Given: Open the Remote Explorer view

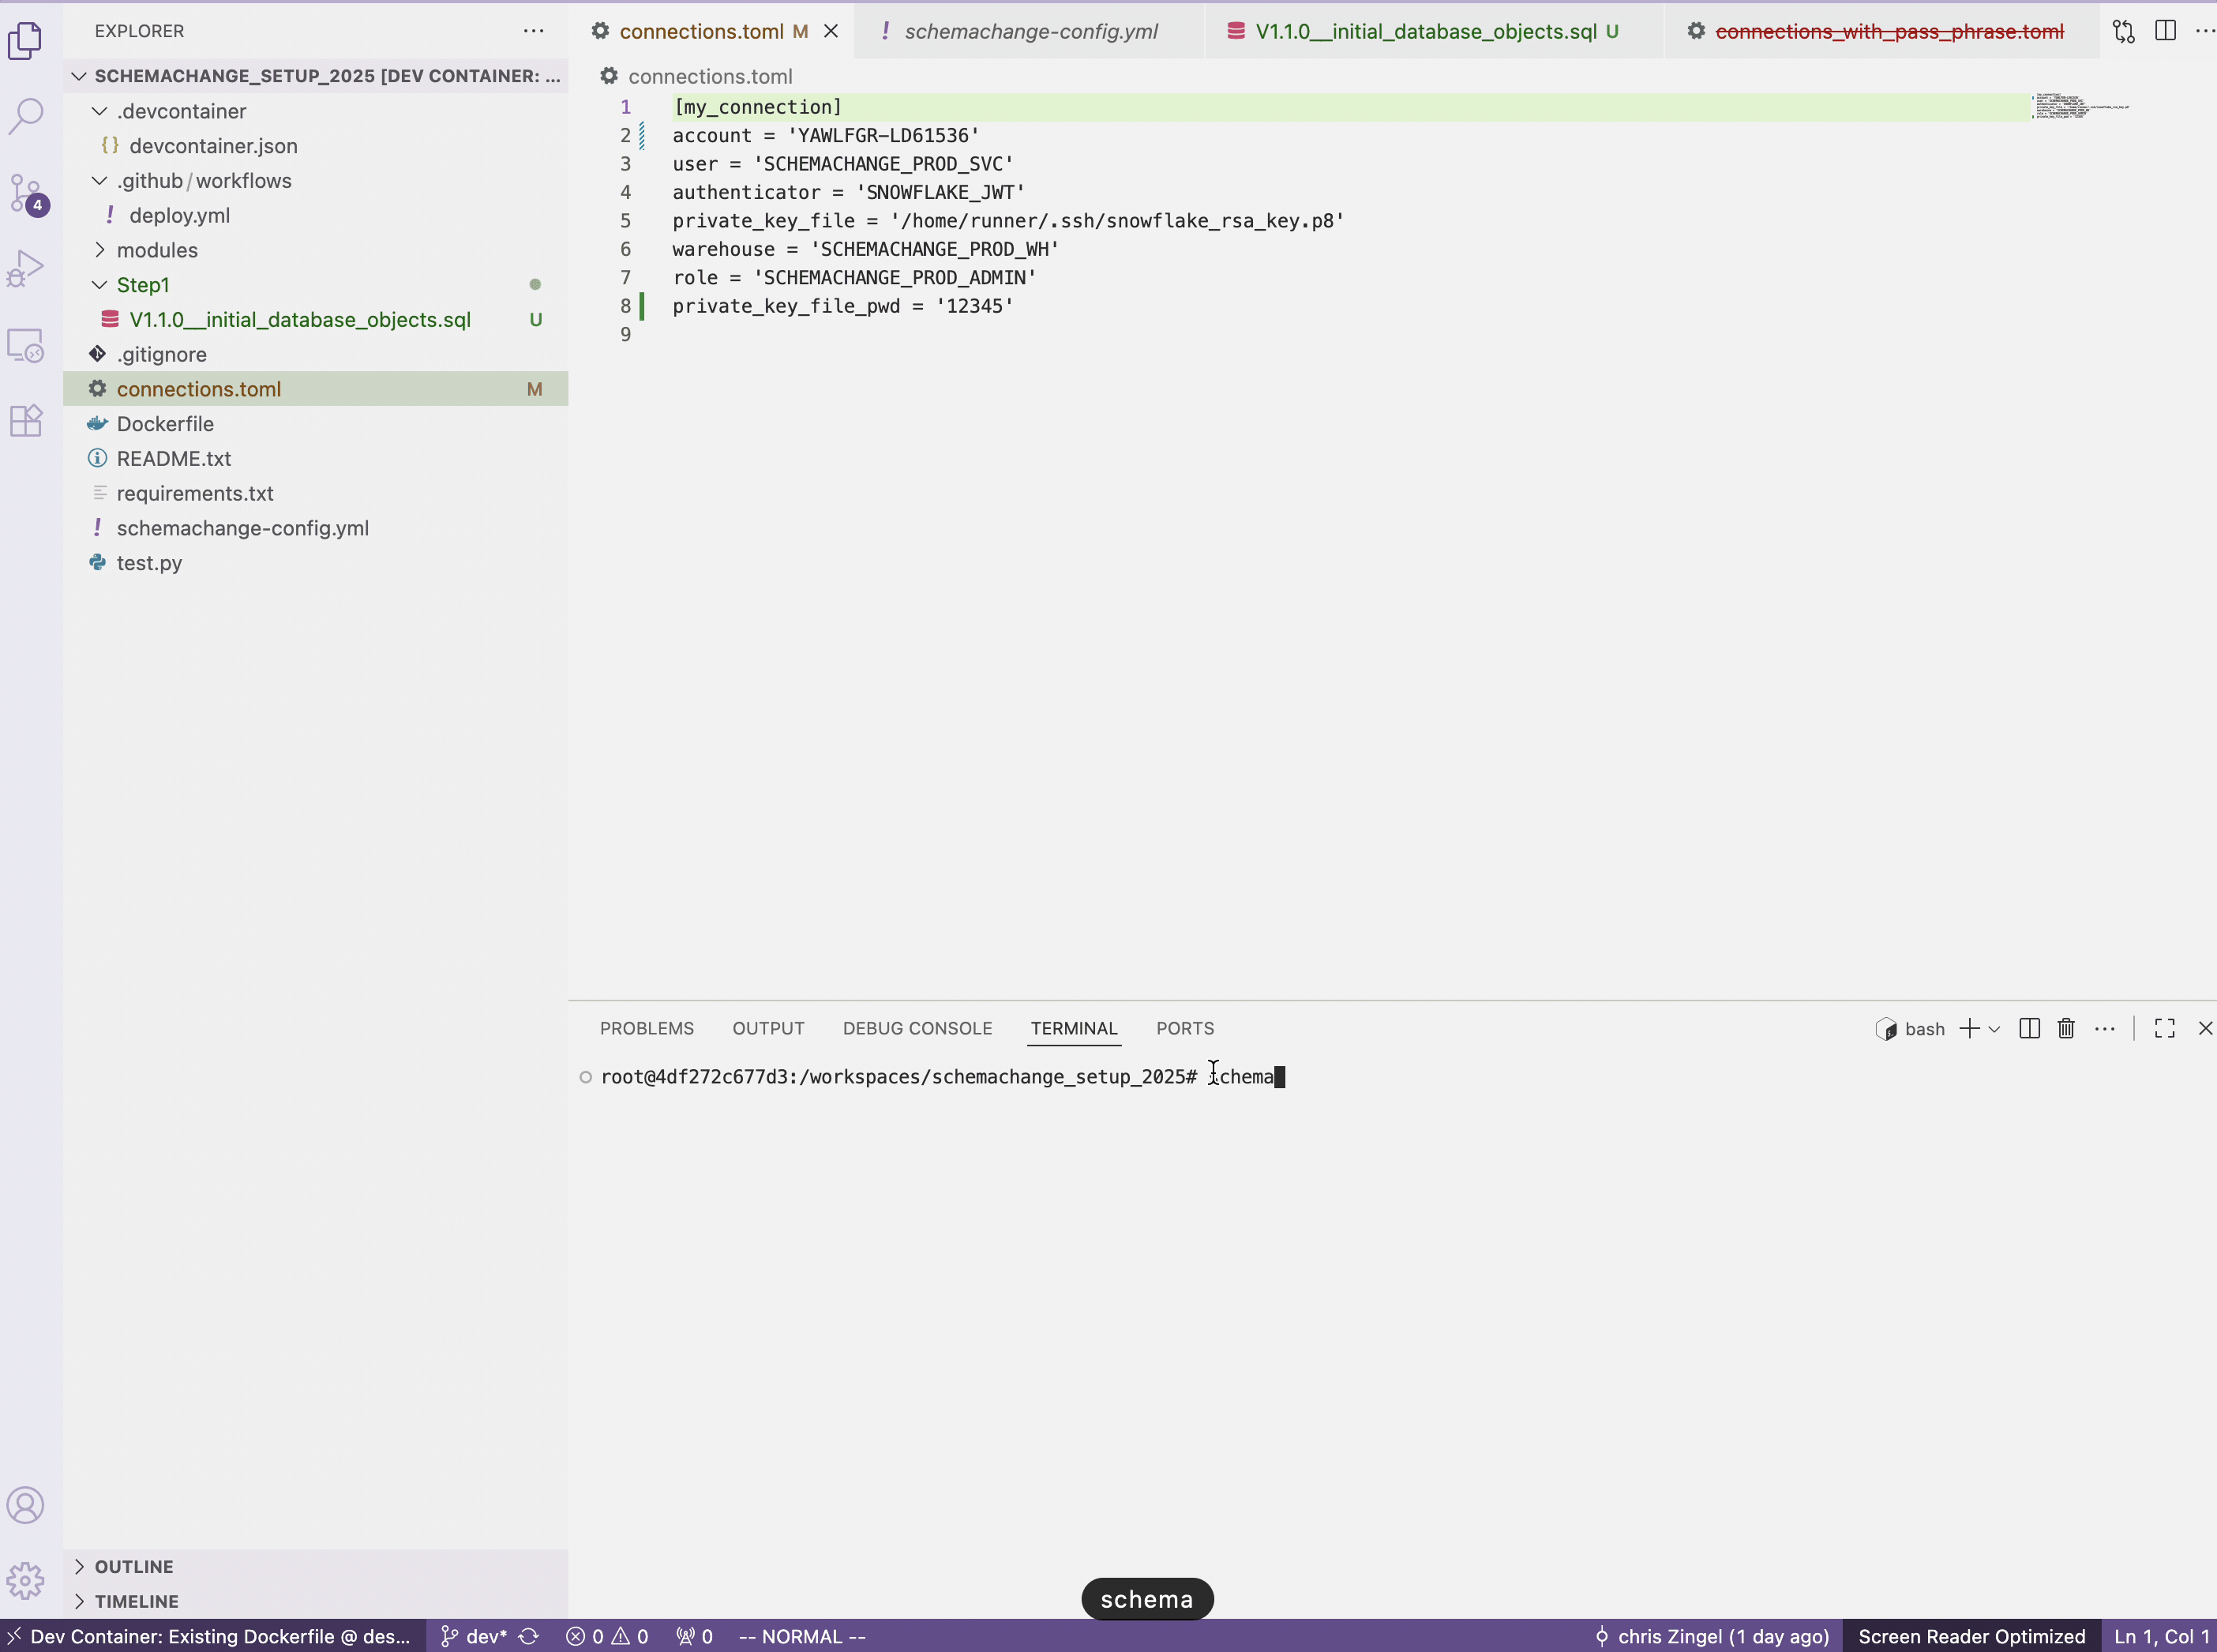Looking at the screenshot, I should pyautogui.click(x=25, y=344).
